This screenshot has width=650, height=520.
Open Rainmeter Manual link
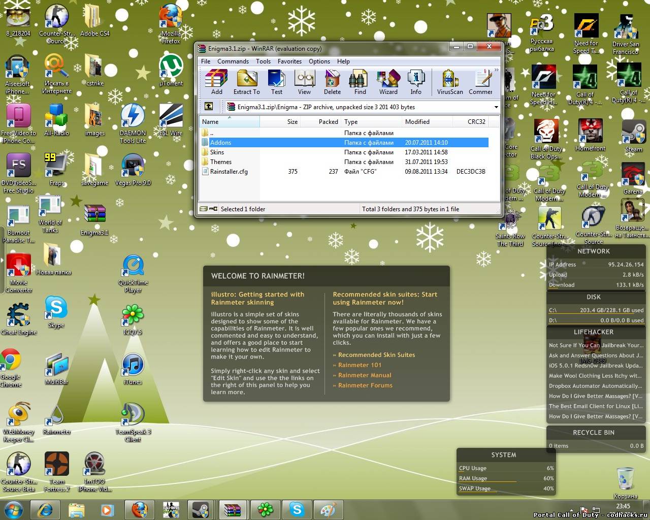point(365,375)
